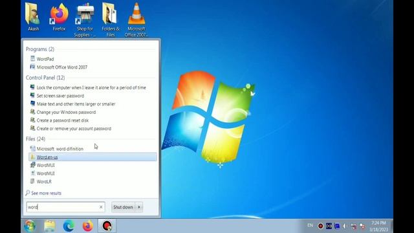Expand the Files (24) results header
The height and width of the screenshot is (233, 414).
tap(36, 139)
